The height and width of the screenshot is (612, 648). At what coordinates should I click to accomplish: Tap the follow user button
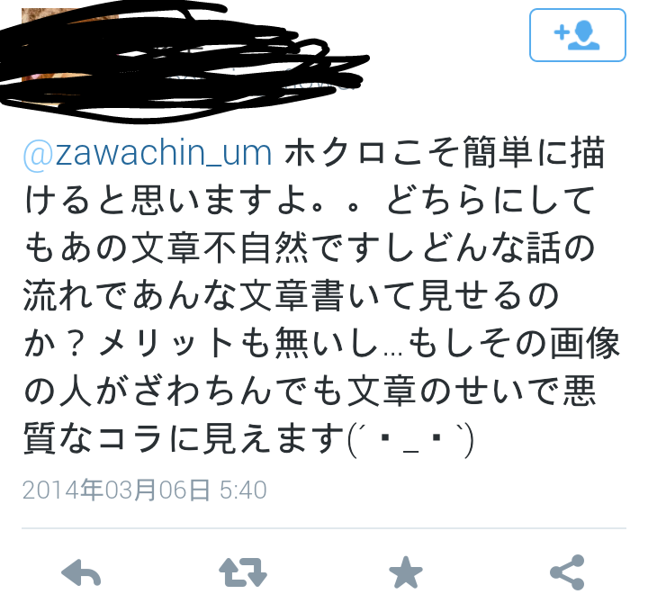pos(577,35)
